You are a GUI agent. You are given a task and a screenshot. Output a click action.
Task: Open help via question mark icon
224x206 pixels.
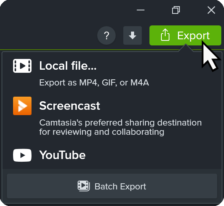click(x=106, y=35)
